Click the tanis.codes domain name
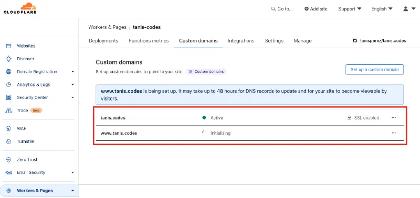This screenshot has width=420, height=198. (113, 118)
